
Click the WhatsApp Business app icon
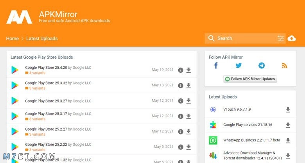[x=213, y=140]
